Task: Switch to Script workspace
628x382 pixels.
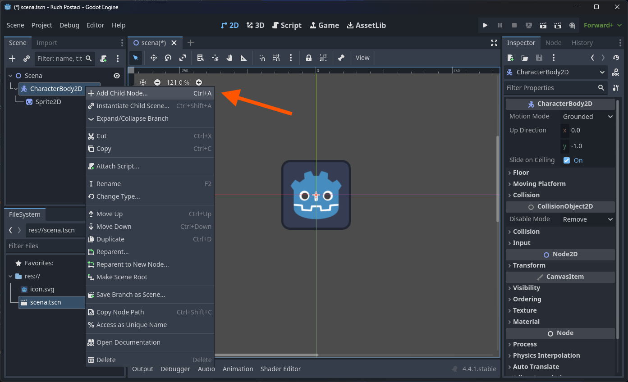Action: (287, 25)
